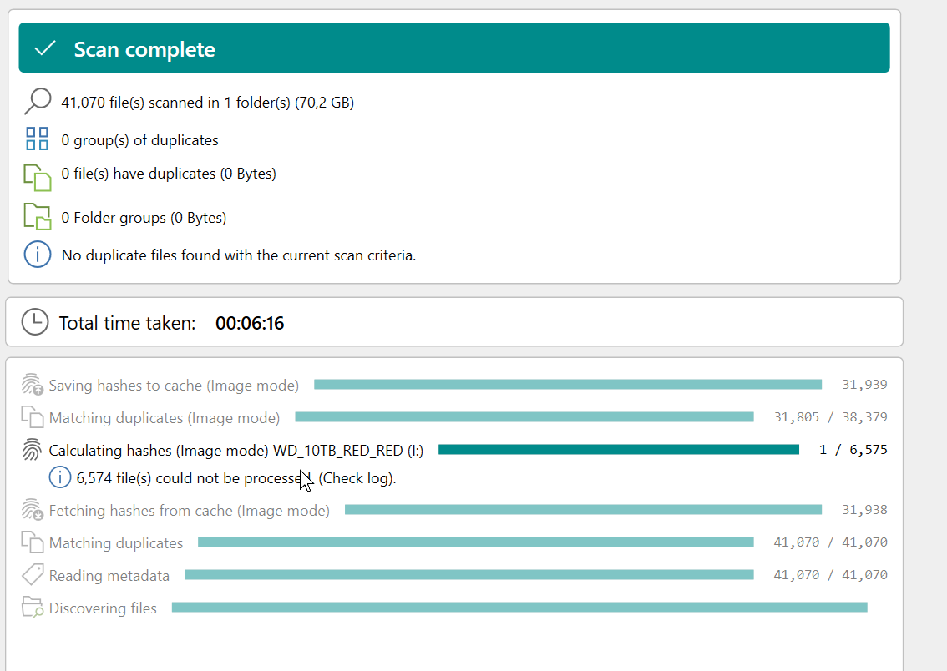
Task: Click the 00:06:16 total time value
Action: pyautogui.click(x=250, y=323)
